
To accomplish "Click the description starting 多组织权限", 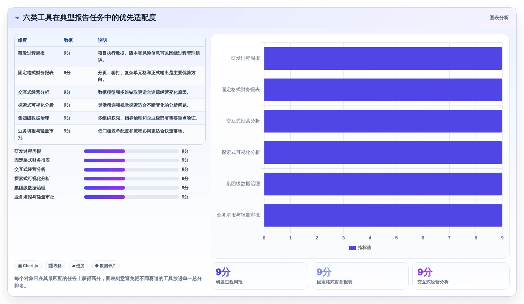I will (148, 118).
